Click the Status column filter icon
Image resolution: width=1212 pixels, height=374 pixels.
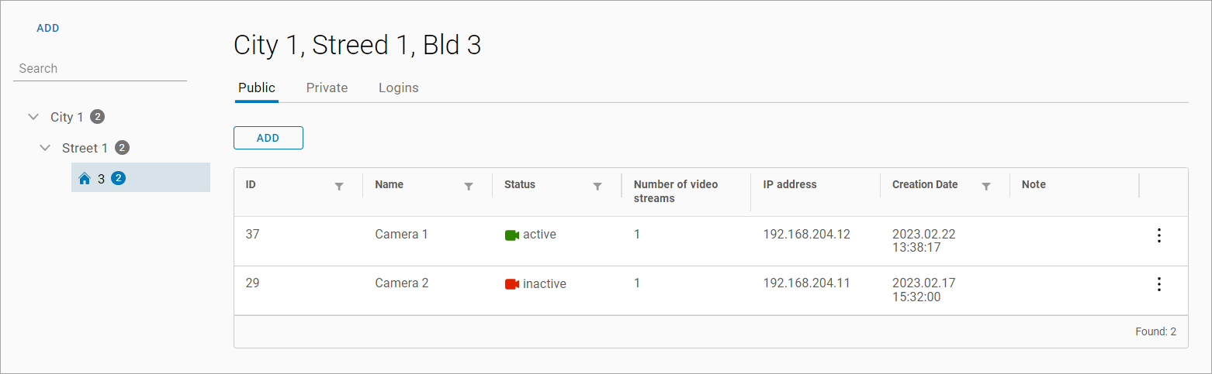click(597, 187)
